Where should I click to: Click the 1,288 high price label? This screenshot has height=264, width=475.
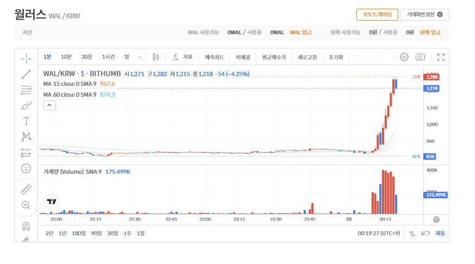tap(431, 77)
